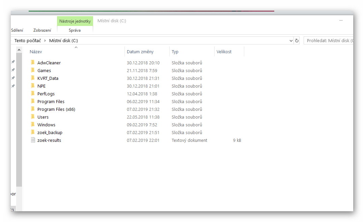Viewport: 364px width, 222px height.
Task: Sort by Velikost column header
Action: click(x=224, y=52)
